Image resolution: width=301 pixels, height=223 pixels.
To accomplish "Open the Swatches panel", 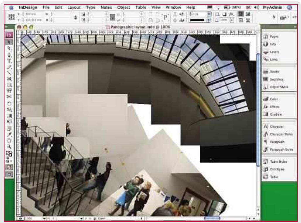I will [x=277, y=79].
